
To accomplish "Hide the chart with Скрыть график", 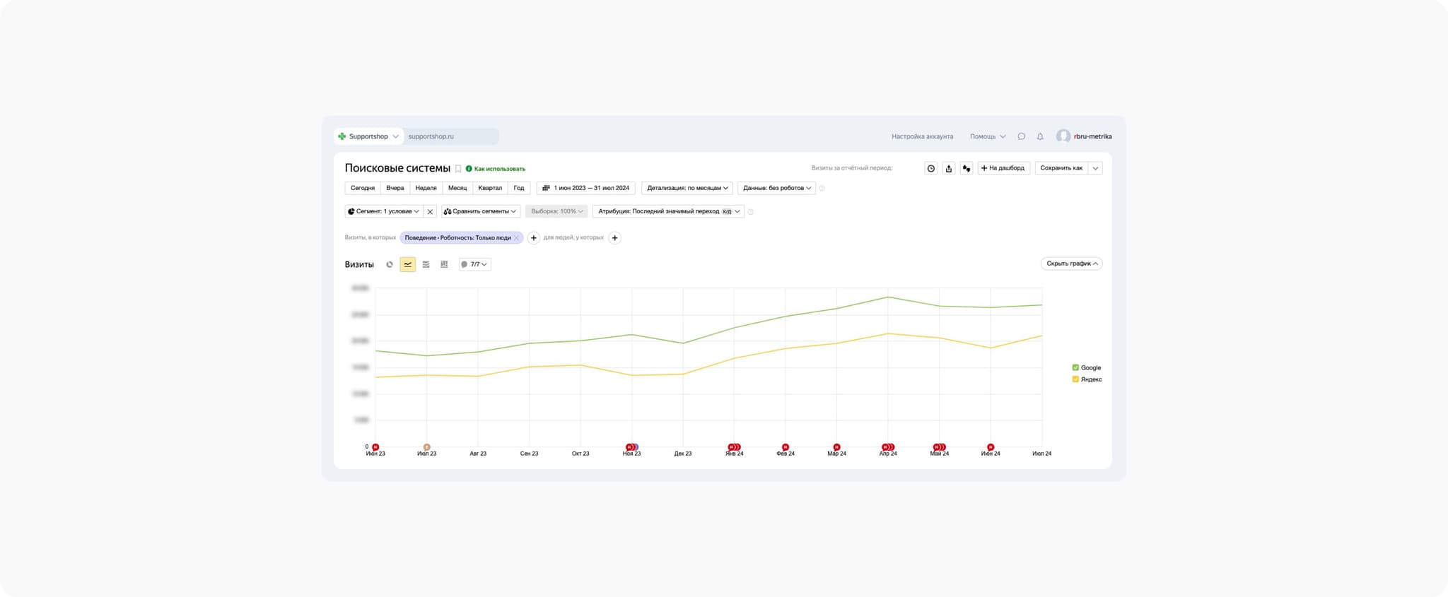I will pyautogui.click(x=1071, y=264).
